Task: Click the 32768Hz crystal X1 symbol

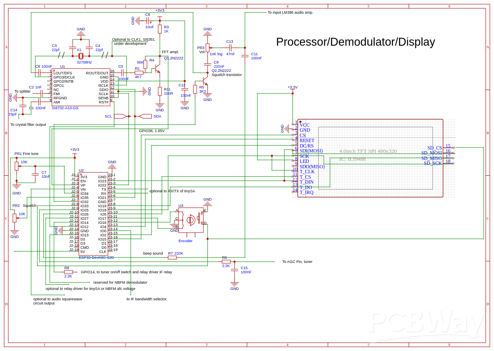Action: [80, 55]
